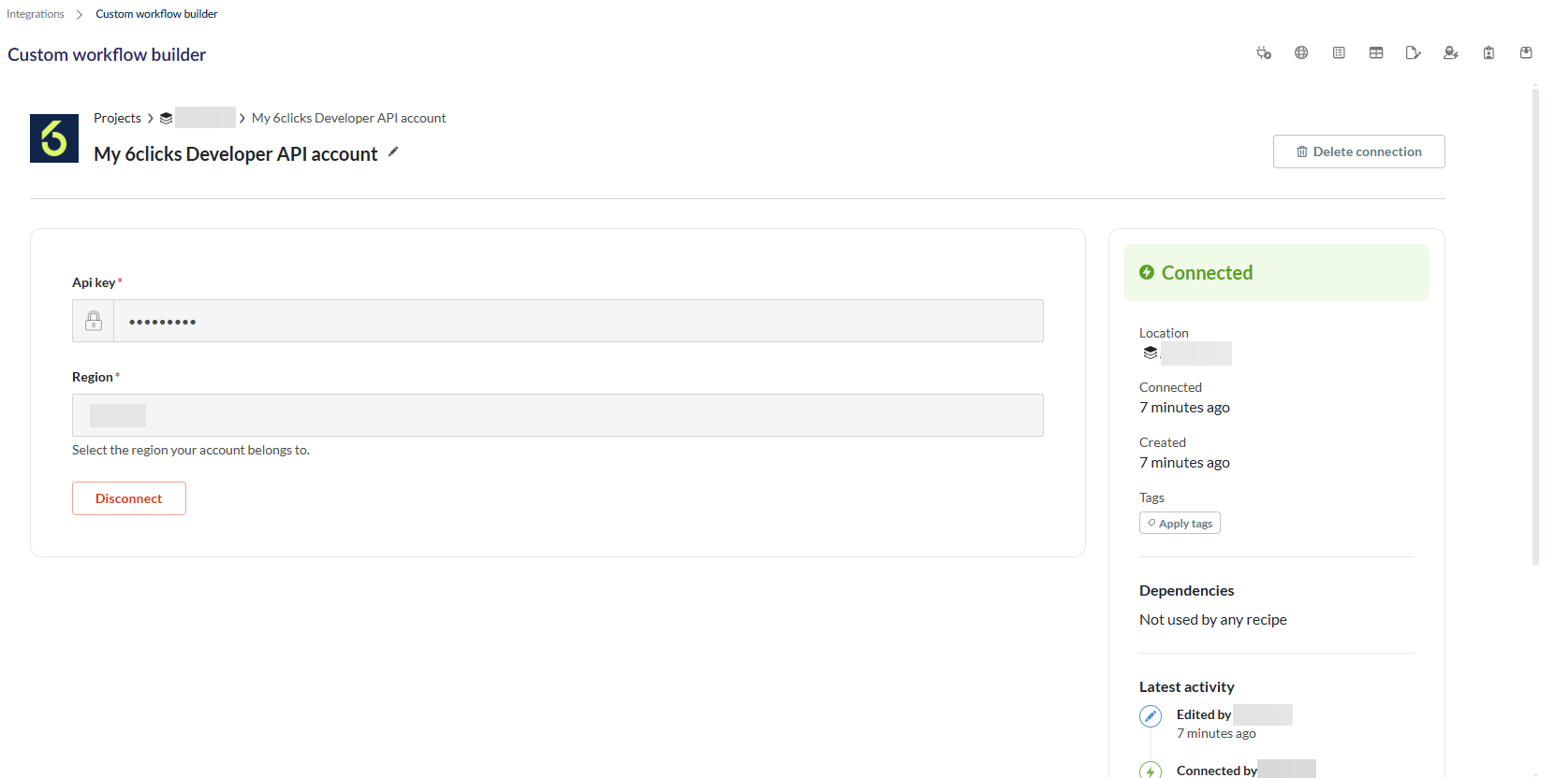The width and height of the screenshot is (1554, 778).
Task: Click the package box icon in toolbar
Action: [x=1526, y=53]
